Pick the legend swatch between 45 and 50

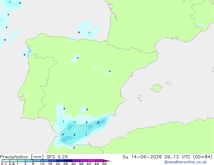pyautogui.click(x=99, y=161)
